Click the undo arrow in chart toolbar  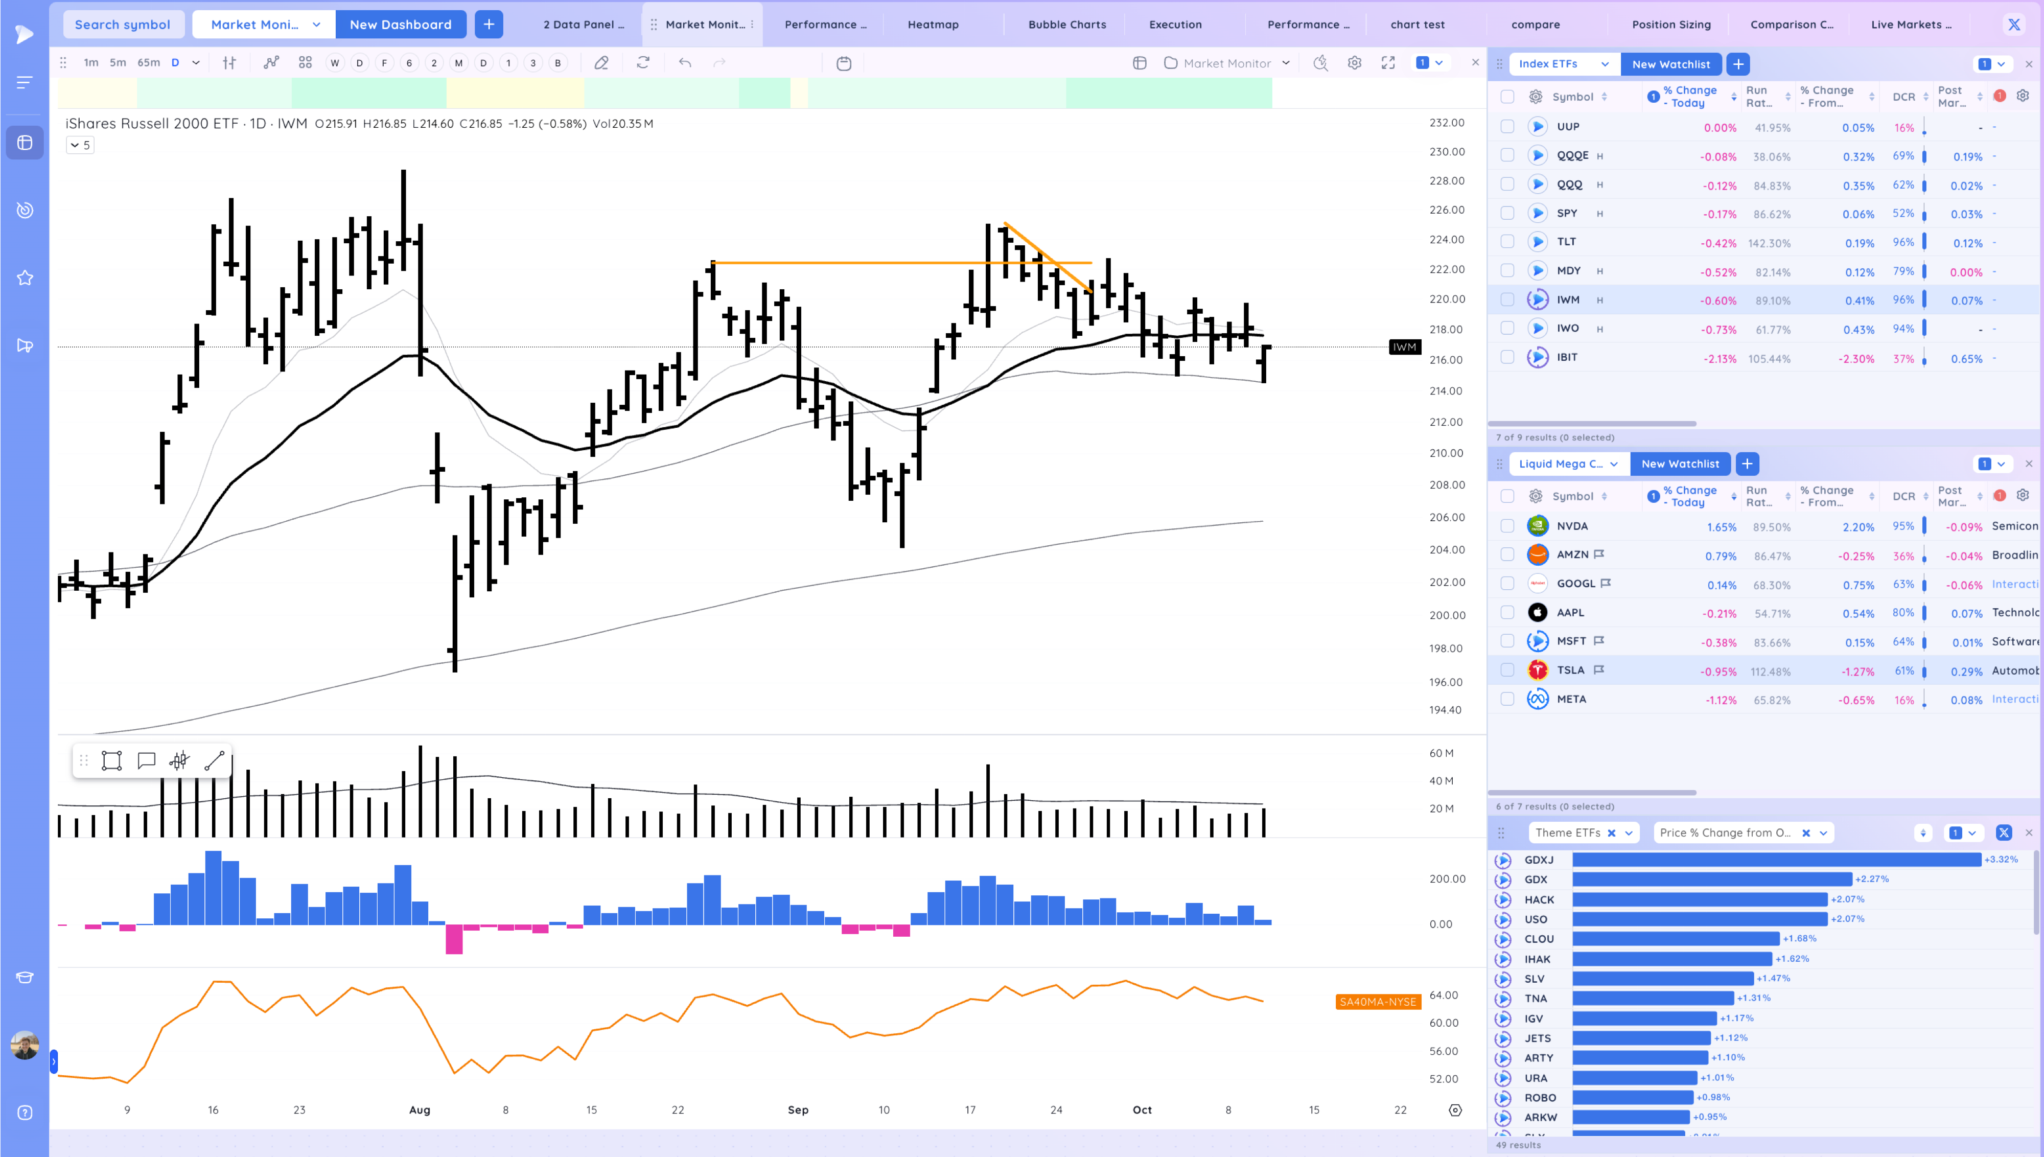coord(685,63)
